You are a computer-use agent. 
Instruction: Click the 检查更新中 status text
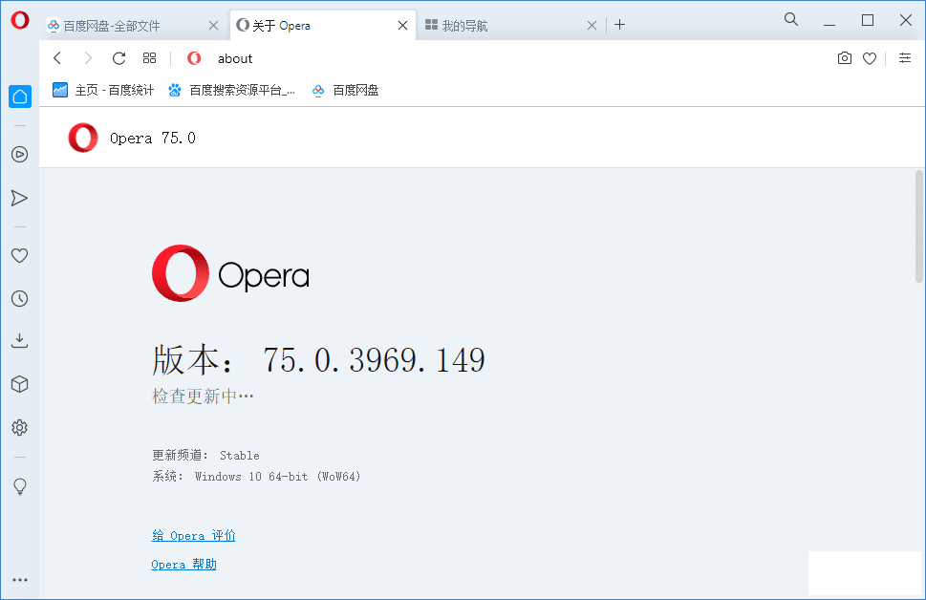[x=203, y=396]
